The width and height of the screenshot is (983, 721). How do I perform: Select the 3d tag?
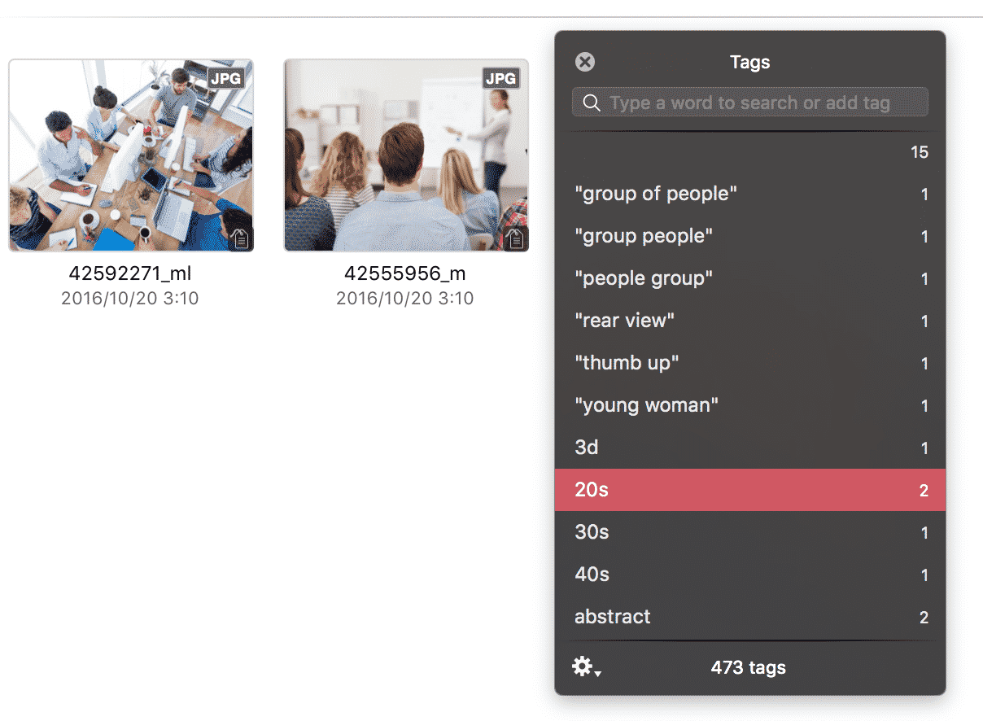coord(750,448)
